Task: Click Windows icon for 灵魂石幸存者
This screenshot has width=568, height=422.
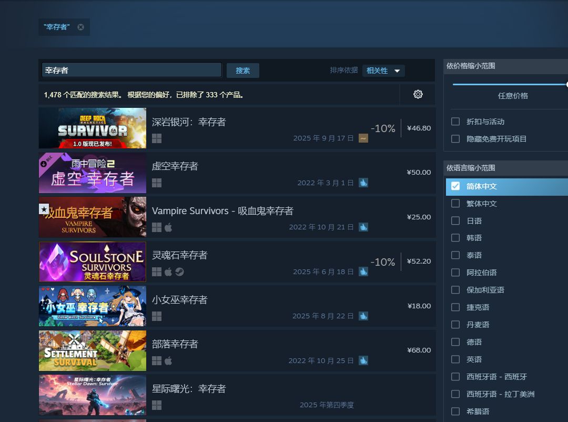Action: pos(157,272)
